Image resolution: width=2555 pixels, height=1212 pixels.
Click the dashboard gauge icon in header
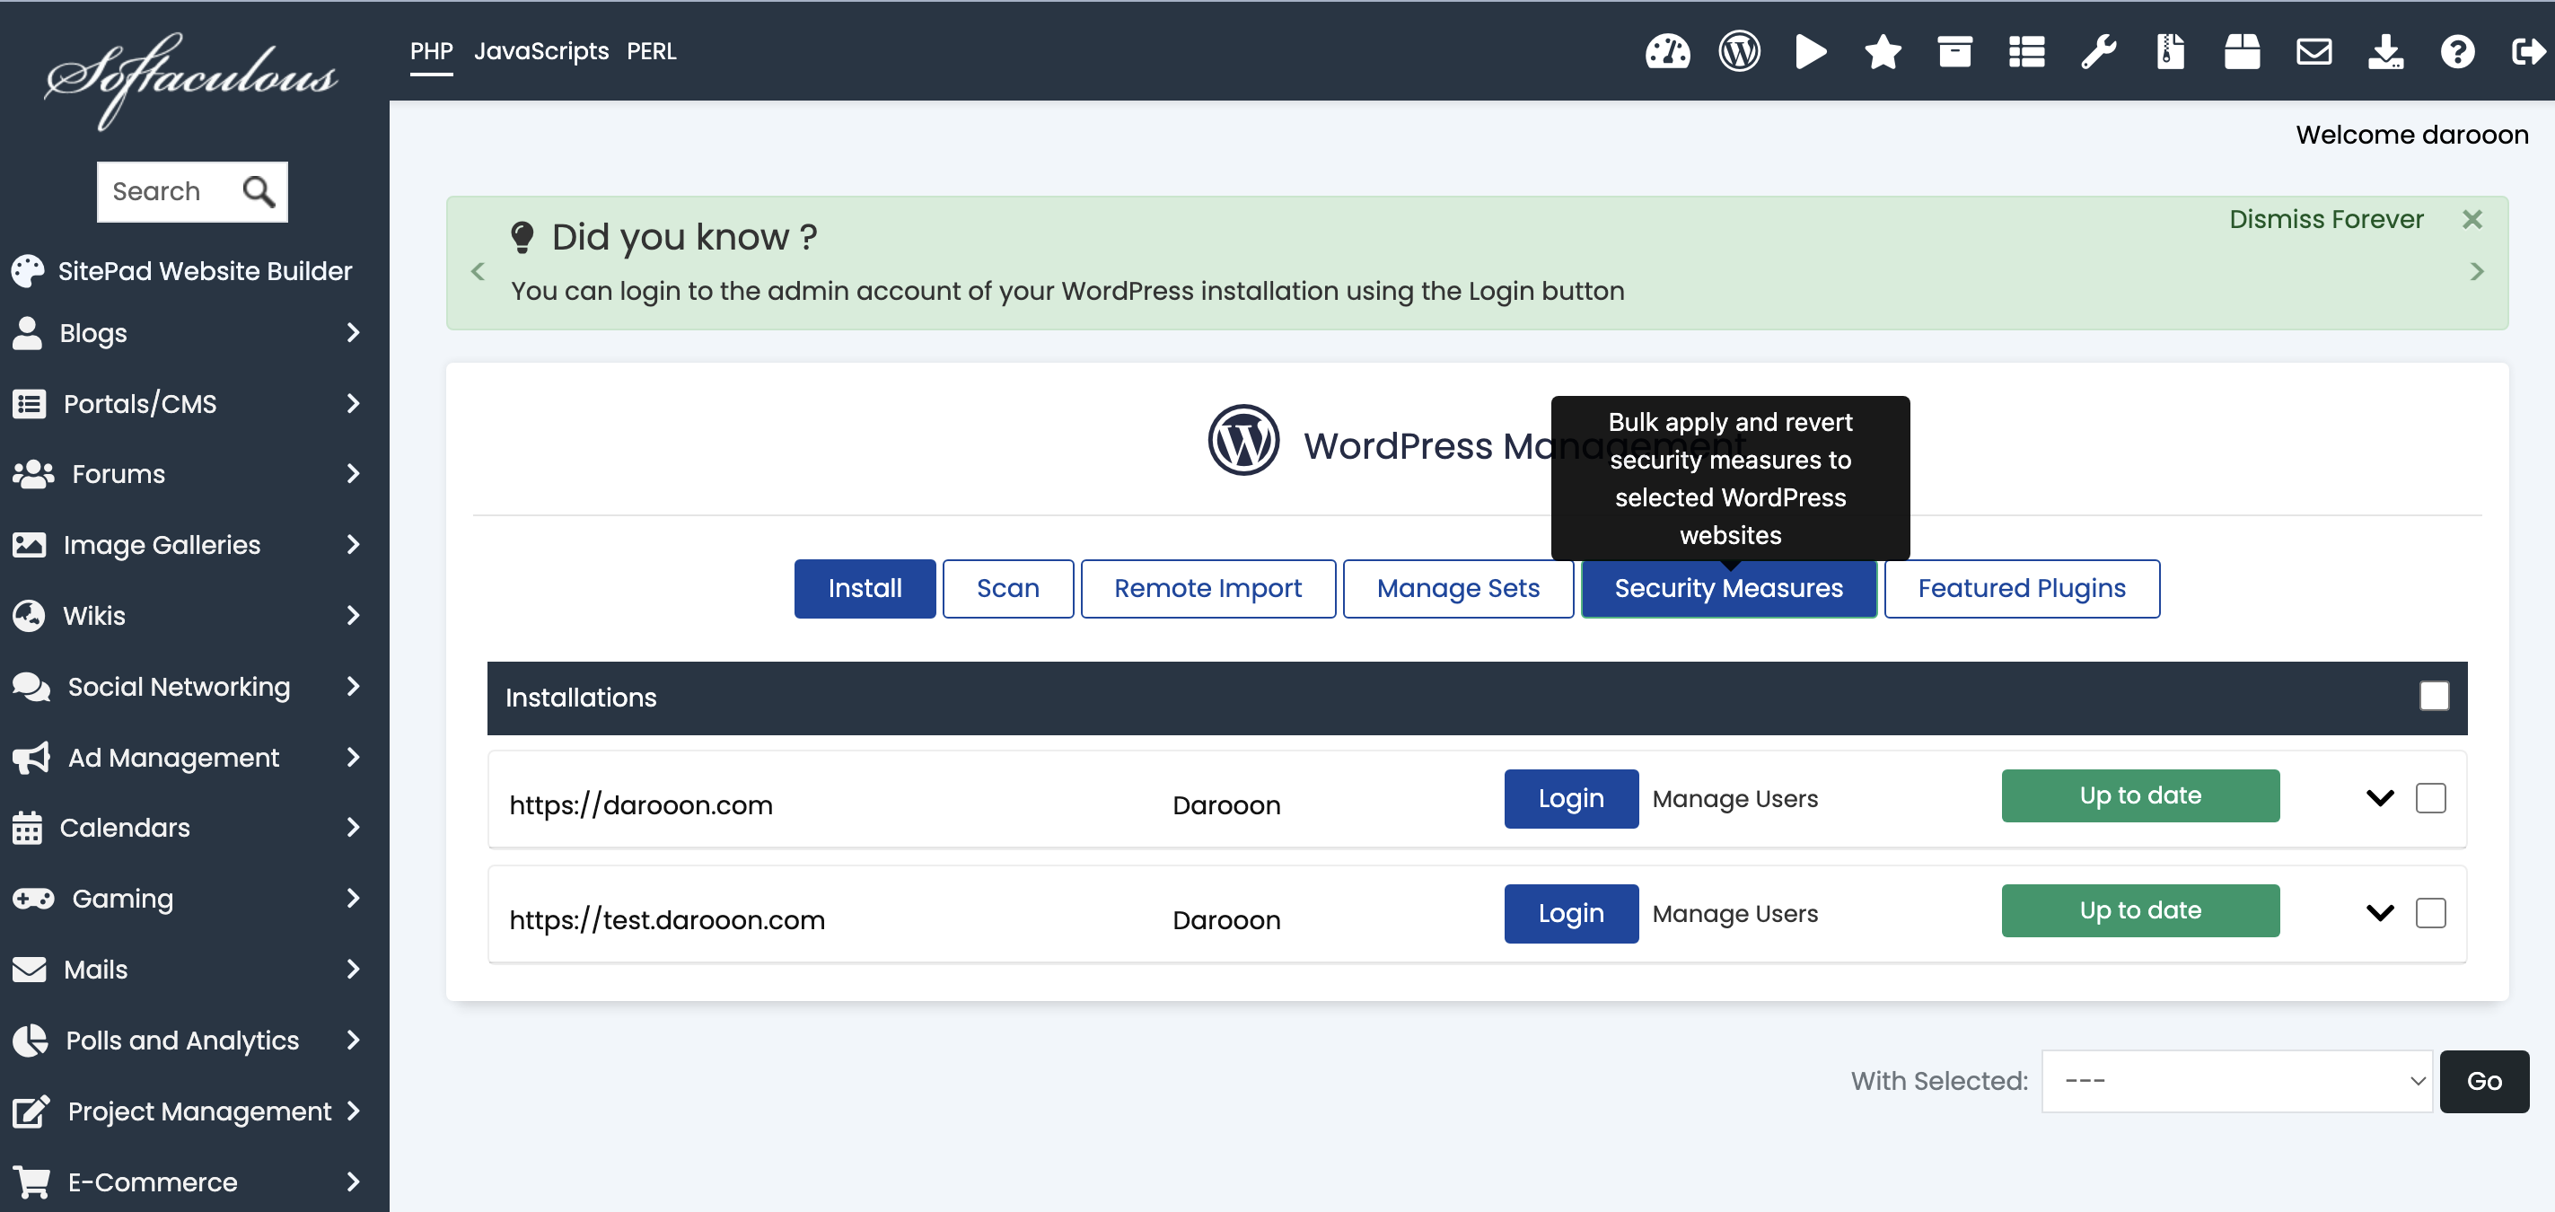[x=1667, y=50]
